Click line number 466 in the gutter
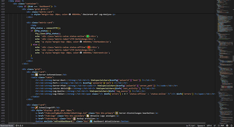 3,105
